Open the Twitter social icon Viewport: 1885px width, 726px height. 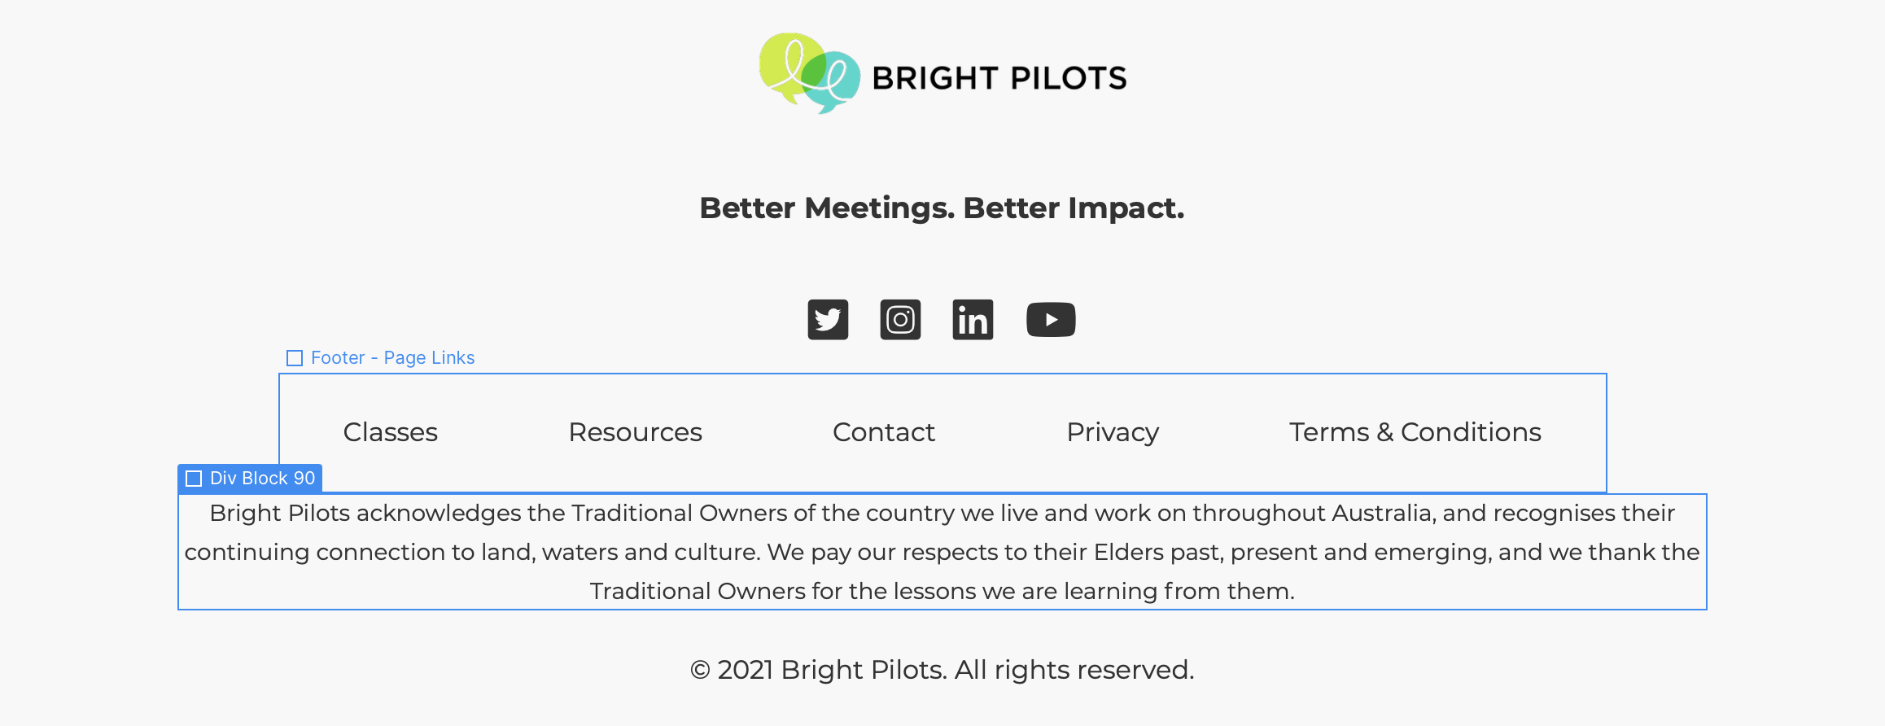click(x=828, y=320)
